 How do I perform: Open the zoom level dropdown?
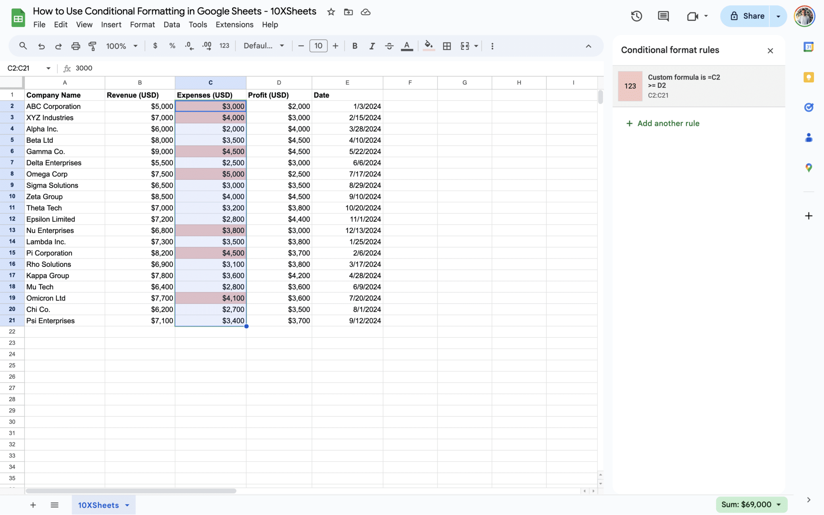point(122,46)
